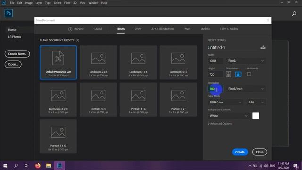Launch Firefox from the taskbar
Image resolution: width=302 pixels, height=170 pixels.
click(38, 166)
